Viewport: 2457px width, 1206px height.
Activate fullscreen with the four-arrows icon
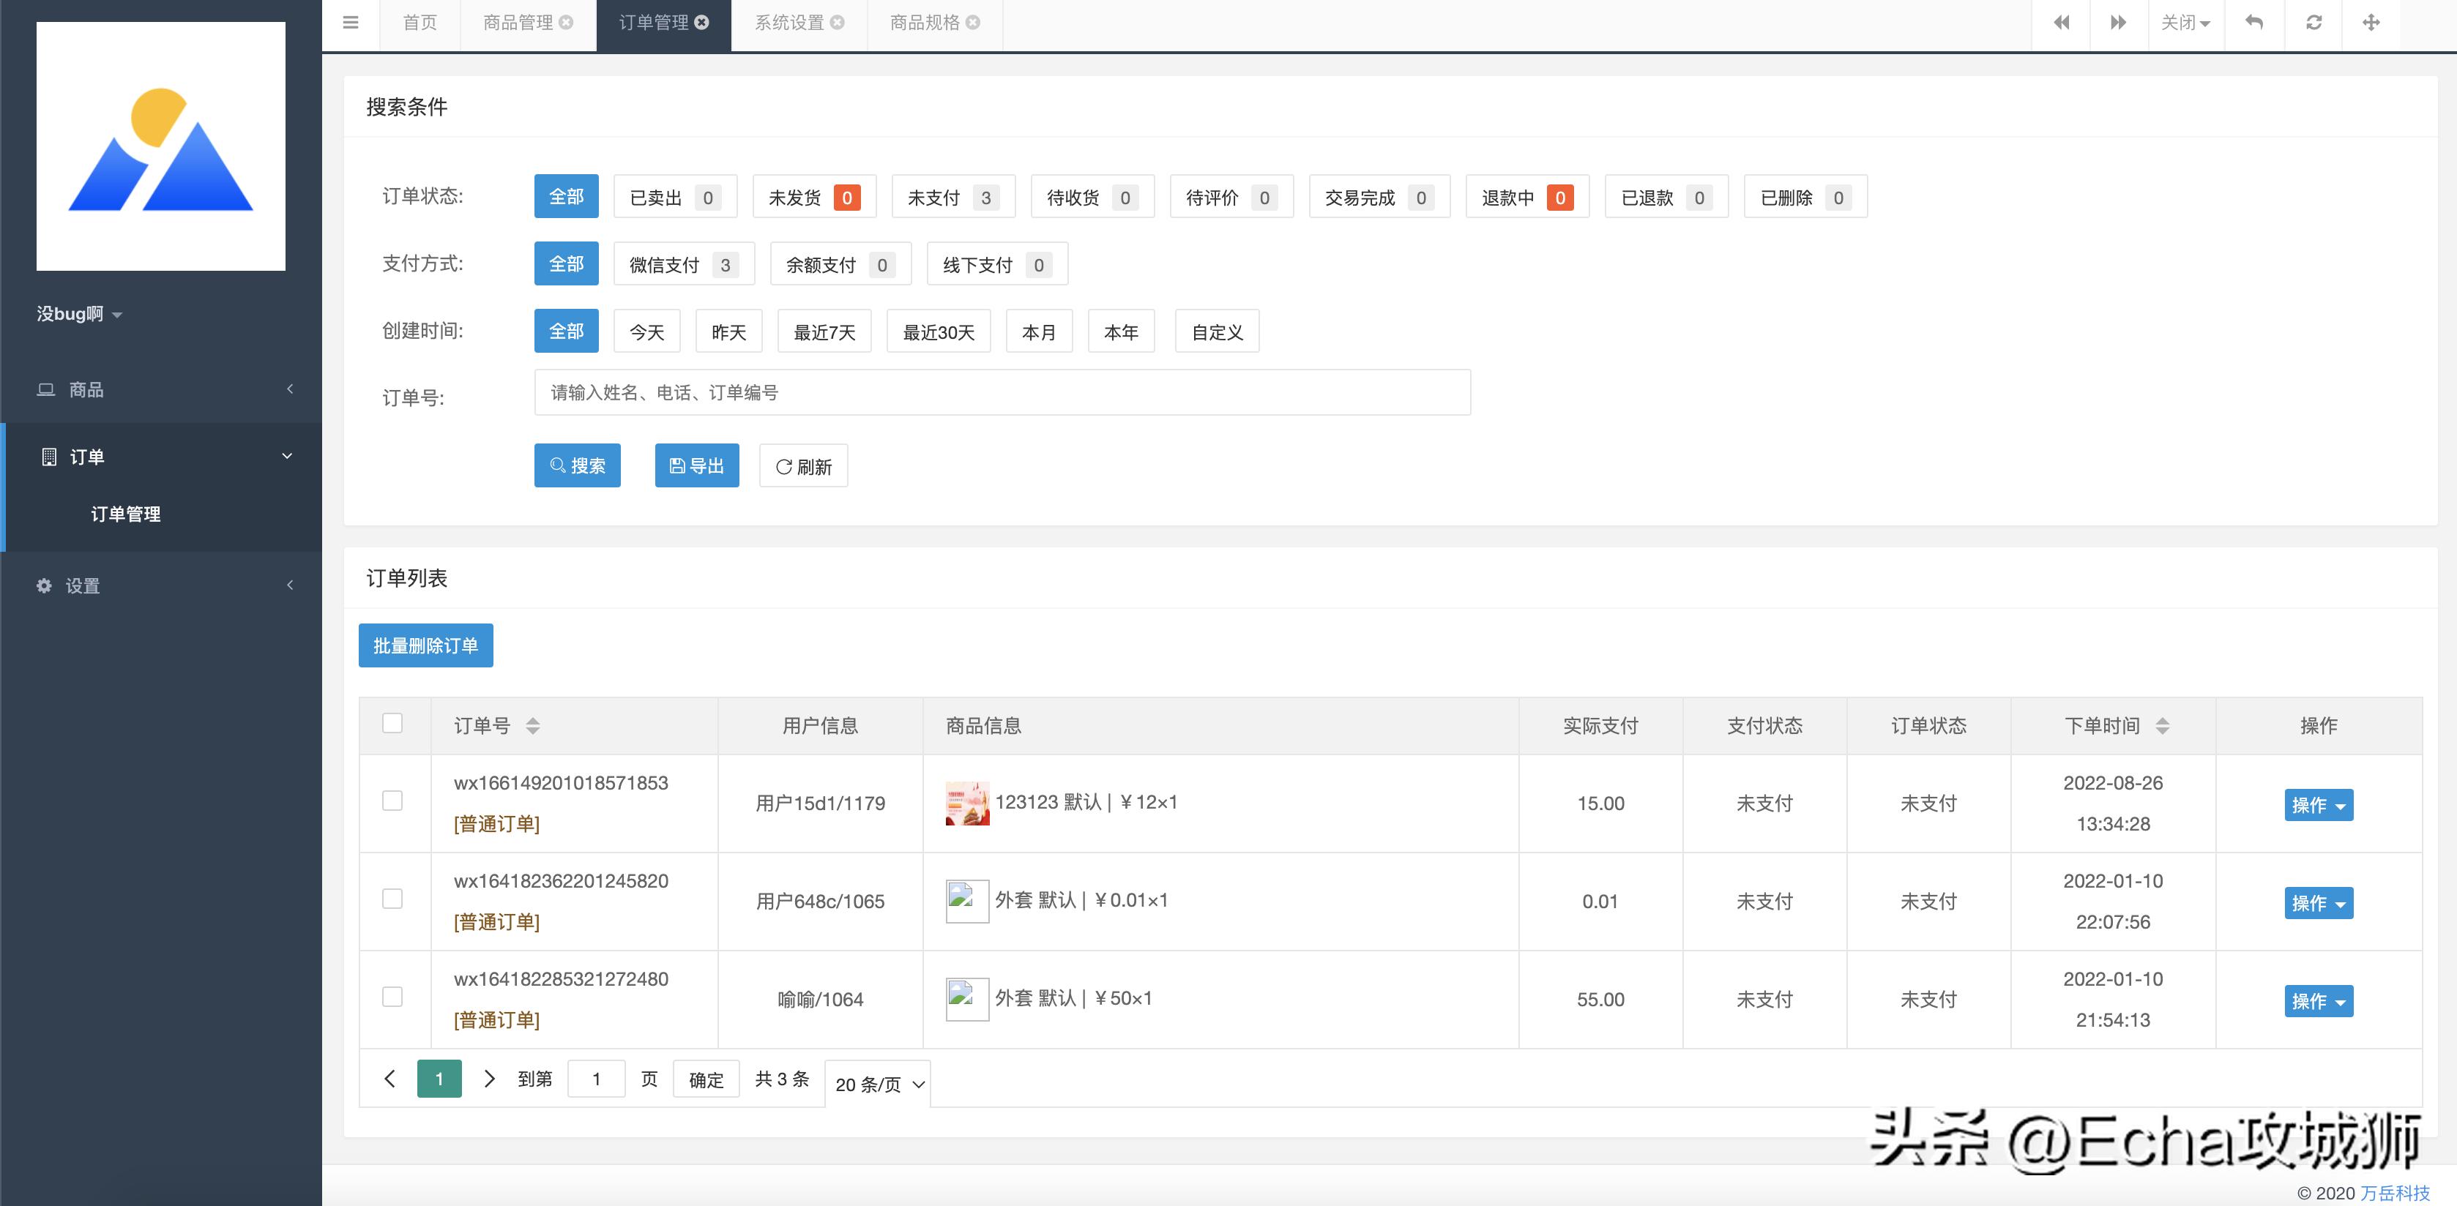[2372, 22]
